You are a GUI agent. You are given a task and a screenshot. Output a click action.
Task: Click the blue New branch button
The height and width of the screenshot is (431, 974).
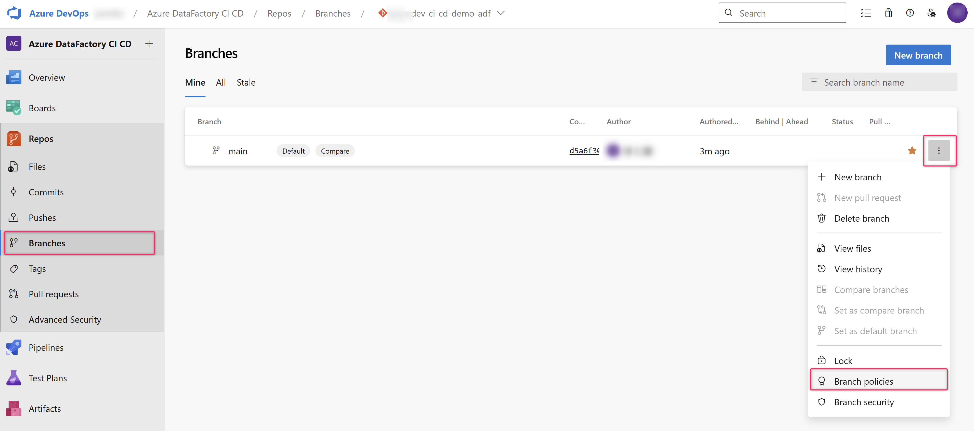(918, 55)
